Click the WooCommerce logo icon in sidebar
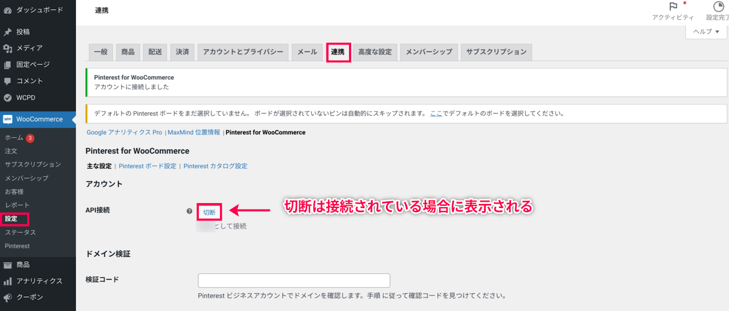The height and width of the screenshot is (311, 729). tap(8, 119)
